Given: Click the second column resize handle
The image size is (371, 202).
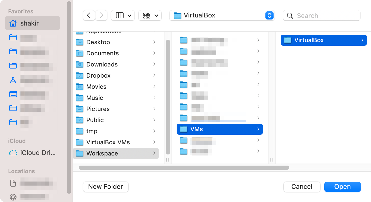Looking at the screenshot, I should 272,160.
